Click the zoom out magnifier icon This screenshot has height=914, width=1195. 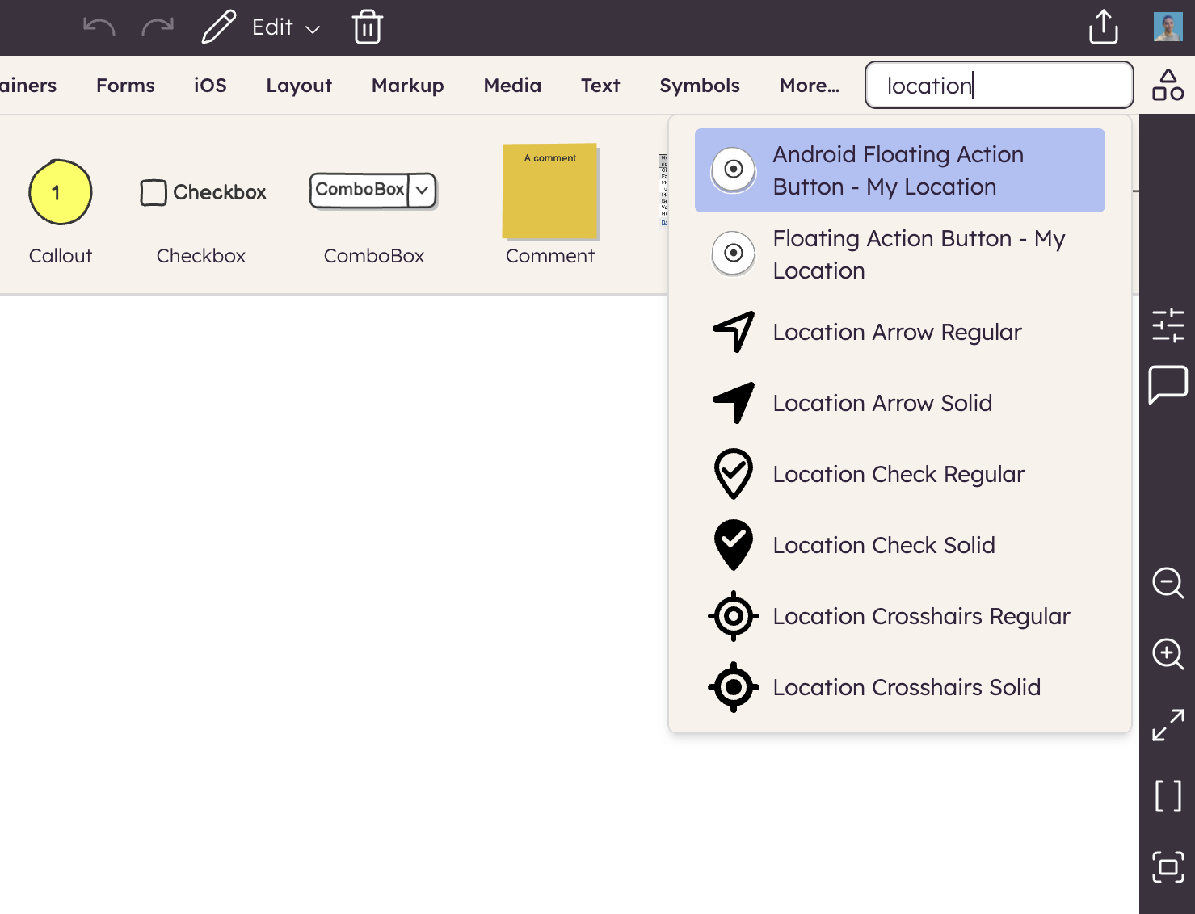point(1168,582)
